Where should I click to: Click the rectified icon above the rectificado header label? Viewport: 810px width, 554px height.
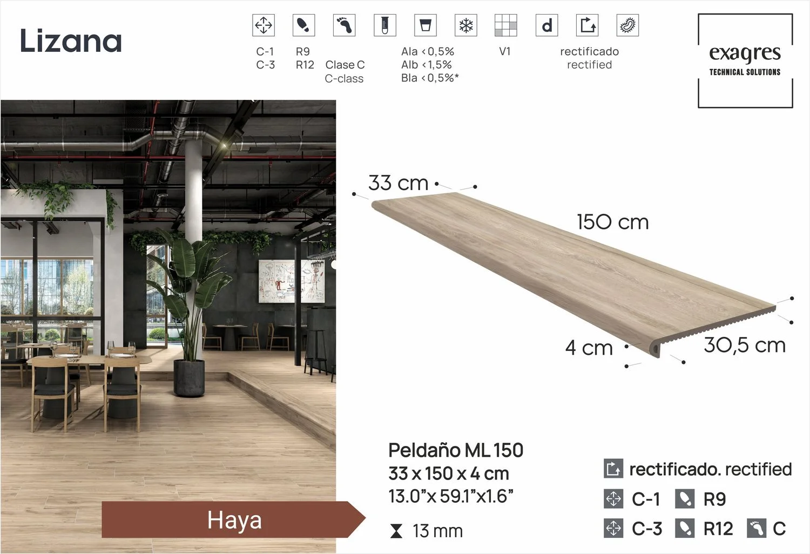(588, 25)
